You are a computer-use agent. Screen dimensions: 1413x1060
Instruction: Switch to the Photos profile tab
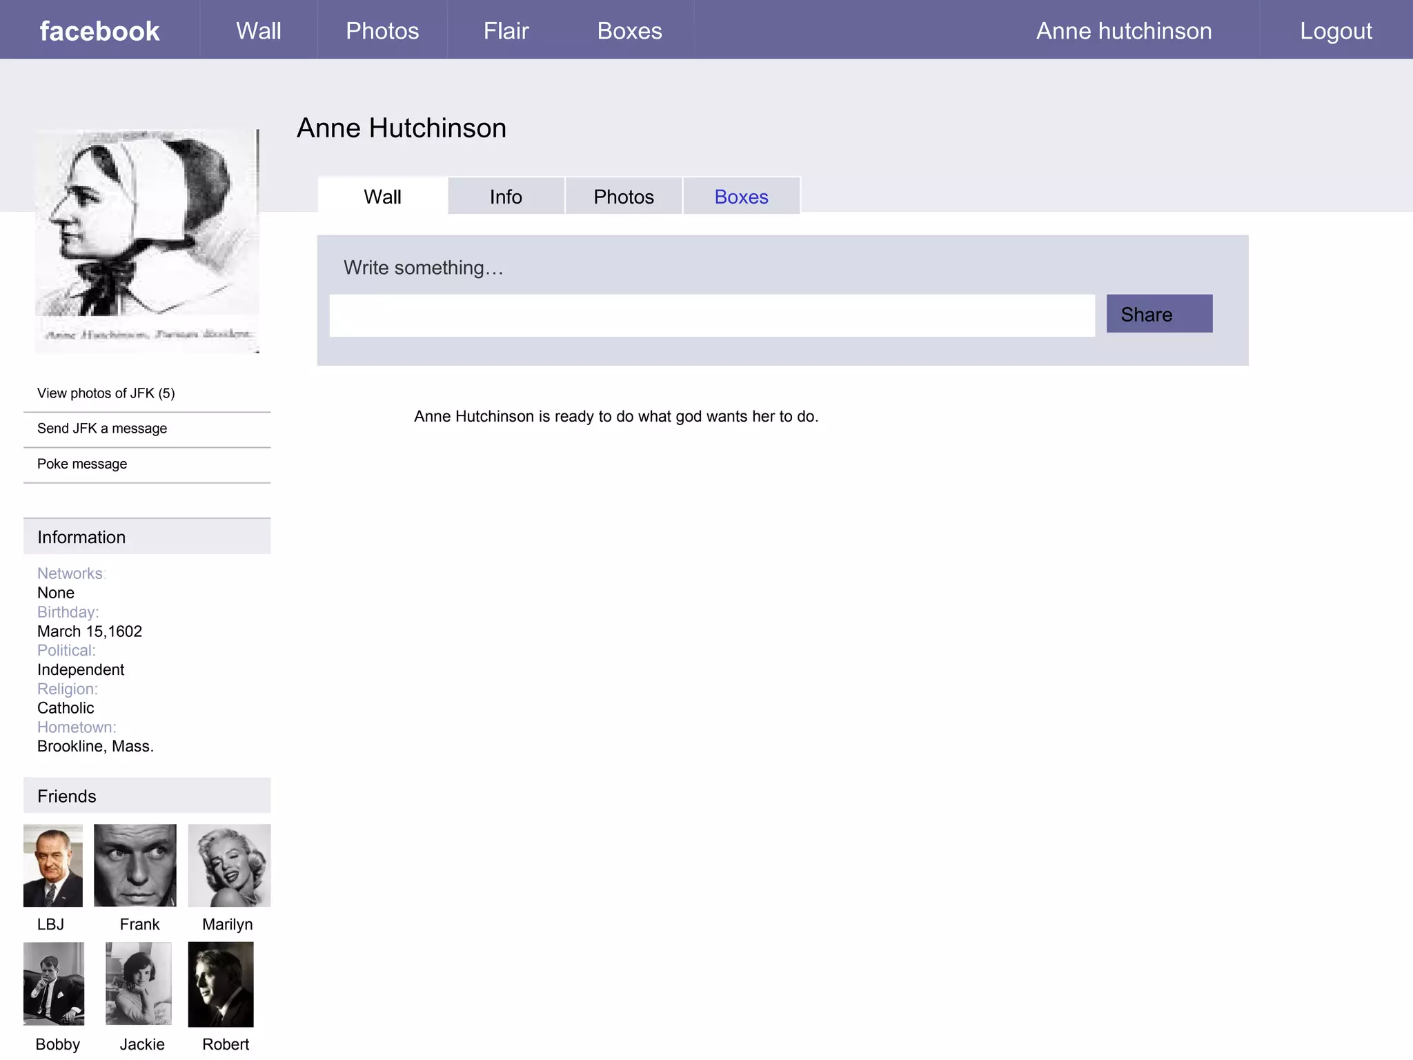coord(624,197)
